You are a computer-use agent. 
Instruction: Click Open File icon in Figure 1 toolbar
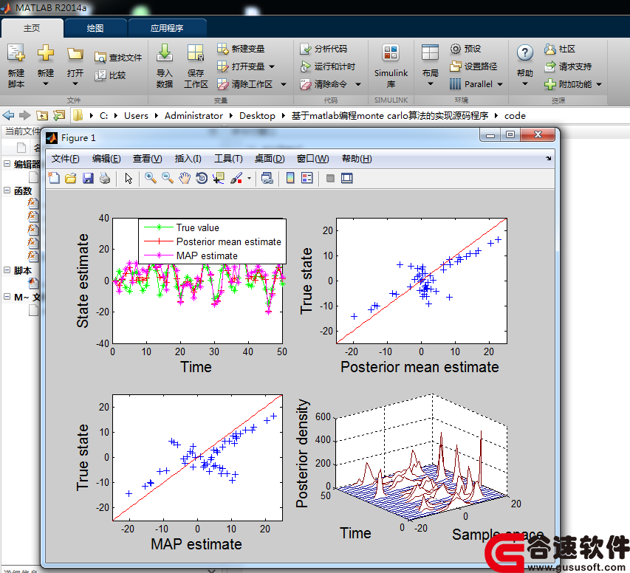pos(71,178)
